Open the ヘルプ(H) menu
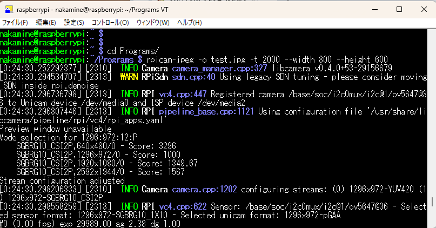436x228 pixels. click(190, 23)
